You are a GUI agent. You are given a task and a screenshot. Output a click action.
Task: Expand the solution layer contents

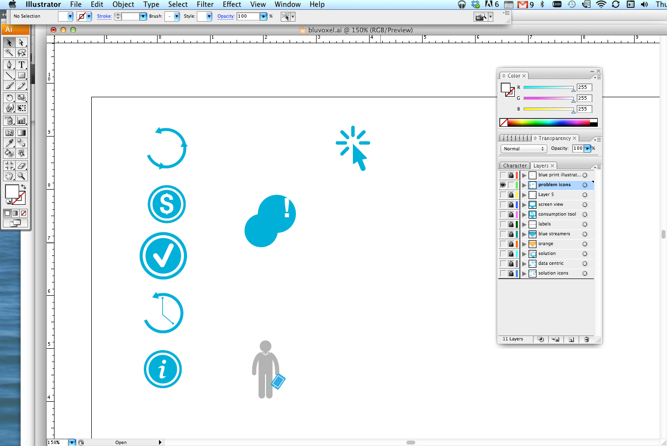pyautogui.click(x=524, y=254)
